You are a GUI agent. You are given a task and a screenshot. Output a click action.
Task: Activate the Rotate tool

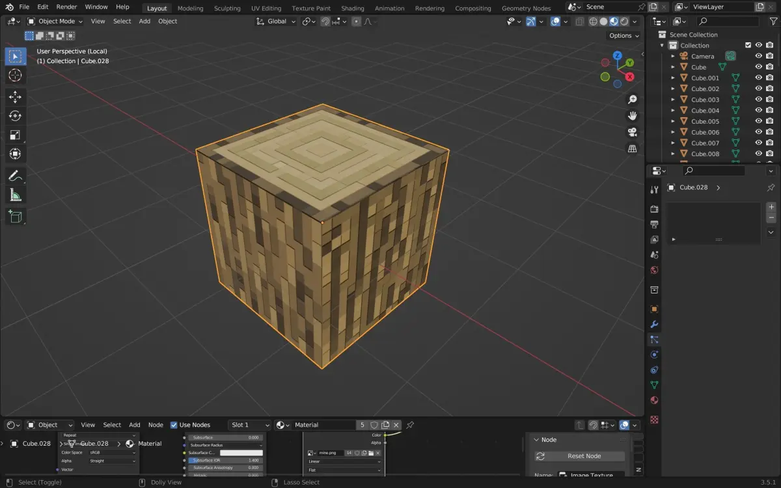pos(15,116)
